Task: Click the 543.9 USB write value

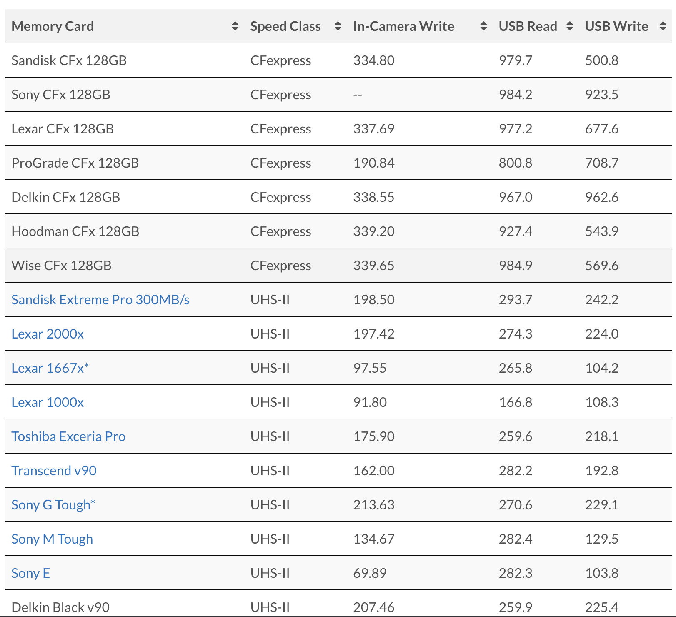Action: click(x=602, y=231)
